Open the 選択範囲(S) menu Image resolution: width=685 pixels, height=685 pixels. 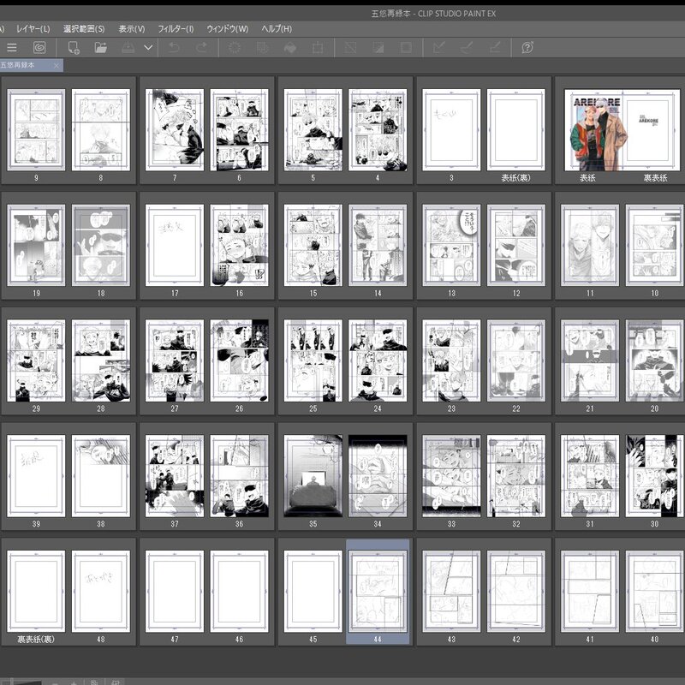tap(84, 29)
